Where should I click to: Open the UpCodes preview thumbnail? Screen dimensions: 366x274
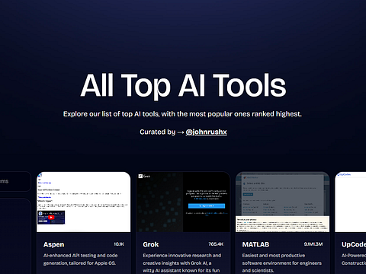click(351, 202)
